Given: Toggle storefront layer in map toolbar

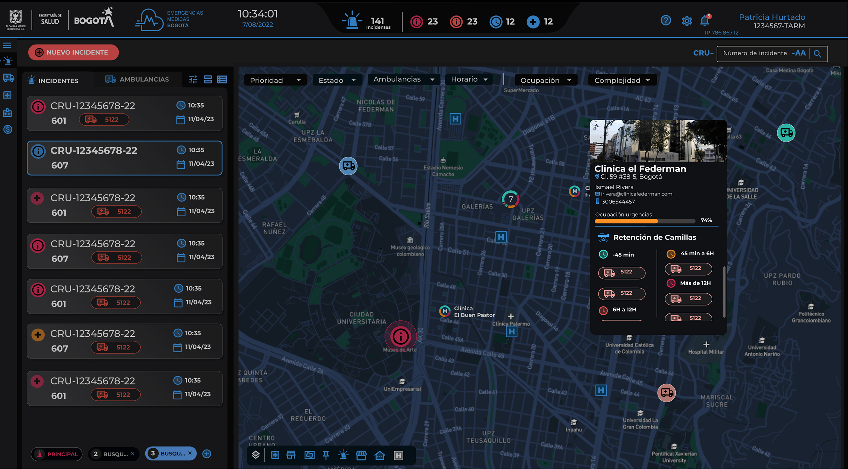Looking at the screenshot, I should (x=291, y=455).
